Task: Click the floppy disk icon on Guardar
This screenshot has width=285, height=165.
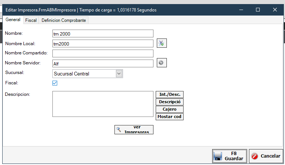Action: [x=218, y=156]
